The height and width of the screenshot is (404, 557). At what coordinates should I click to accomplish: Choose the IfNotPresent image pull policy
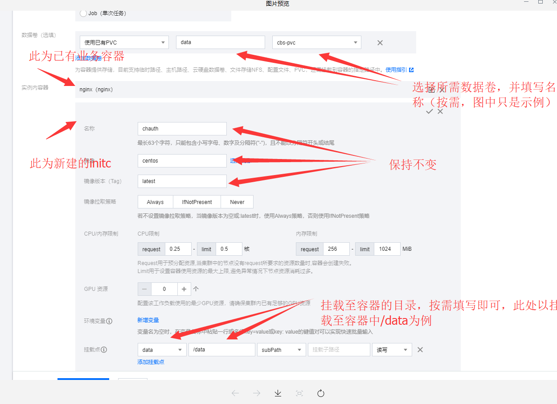(x=197, y=202)
